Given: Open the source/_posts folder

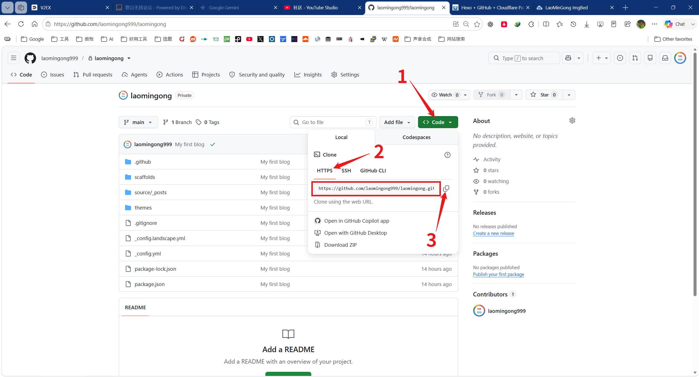Looking at the screenshot, I should [150, 192].
